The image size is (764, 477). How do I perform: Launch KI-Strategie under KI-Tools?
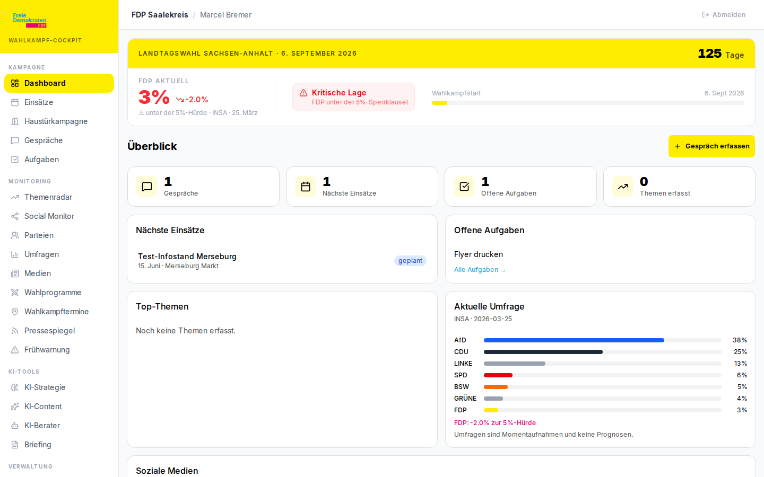click(x=59, y=387)
